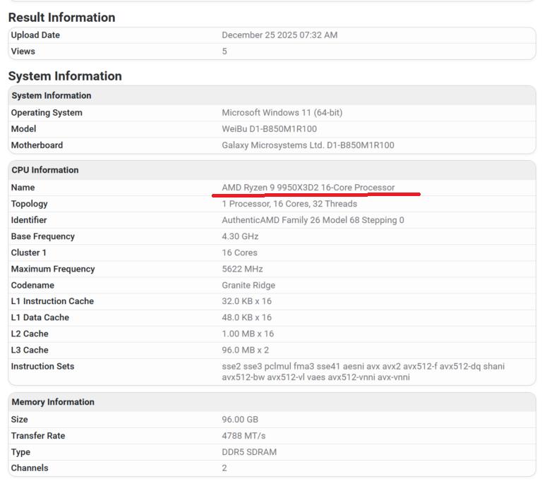This screenshot has height=481, width=542.
Task: Click the 48.0 KB x 16 value
Action: 247,317
